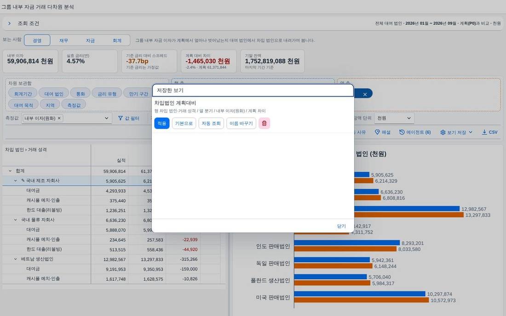The height and width of the screenshot is (316, 506).
Task: Click the blue bar for 인도 판매법인
Action: [347, 243]
